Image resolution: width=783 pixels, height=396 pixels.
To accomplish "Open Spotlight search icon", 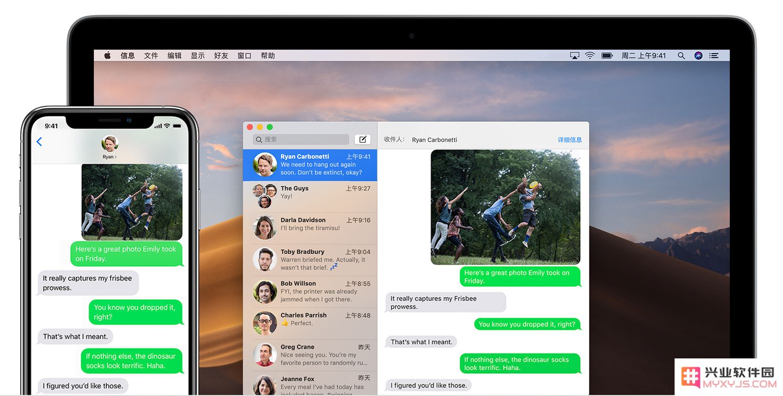I will [x=681, y=56].
